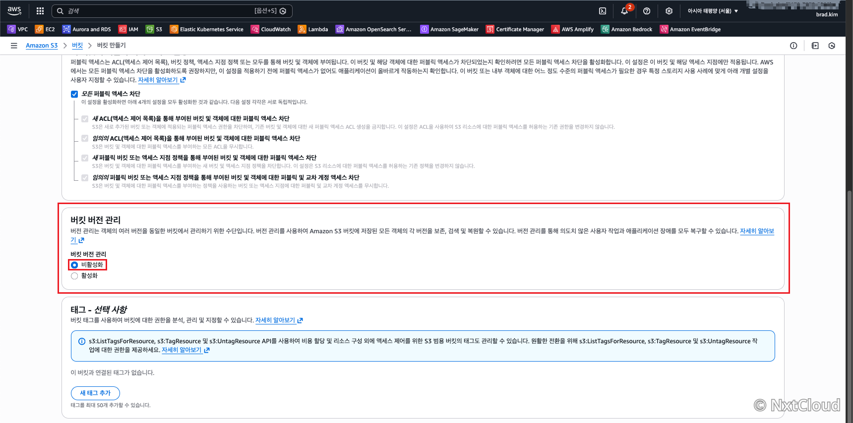Toggle the 새 퍼블릭 버킷 정책 차단 checkbox
This screenshot has width=853, height=423.
coord(85,158)
